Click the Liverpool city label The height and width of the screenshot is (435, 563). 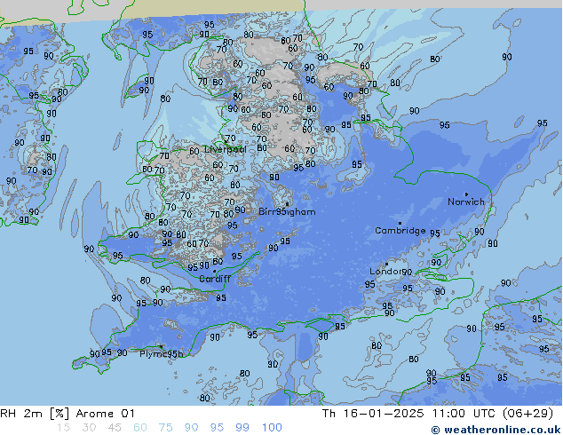click(x=226, y=149)
